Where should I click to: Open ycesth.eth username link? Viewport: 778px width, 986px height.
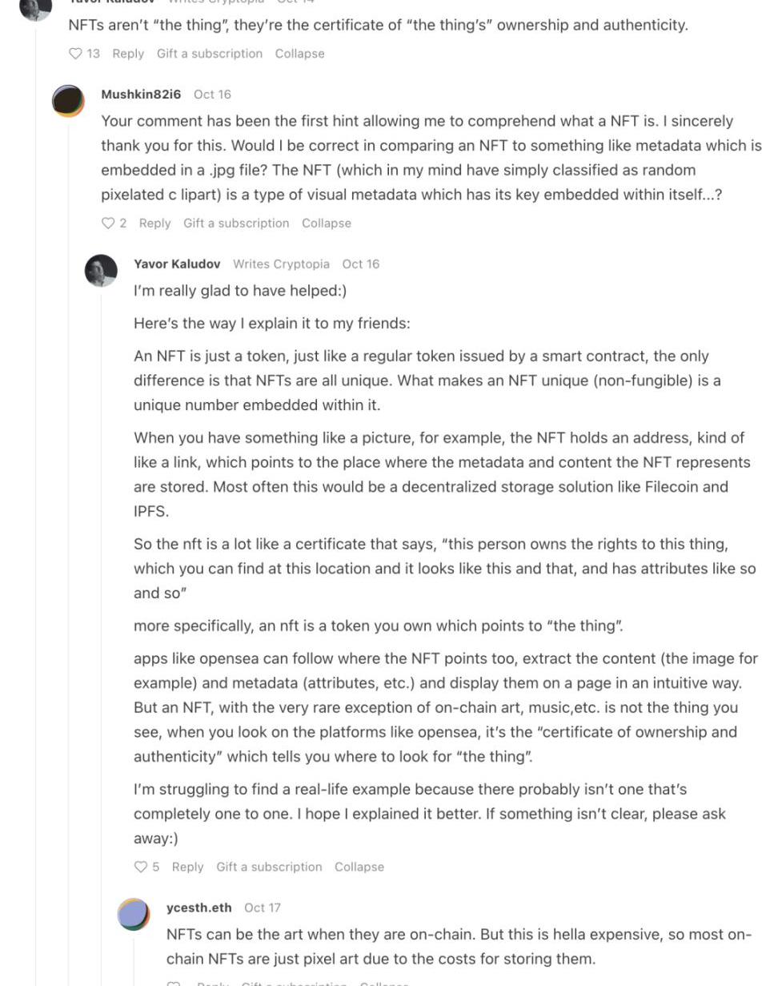(199, 908)
